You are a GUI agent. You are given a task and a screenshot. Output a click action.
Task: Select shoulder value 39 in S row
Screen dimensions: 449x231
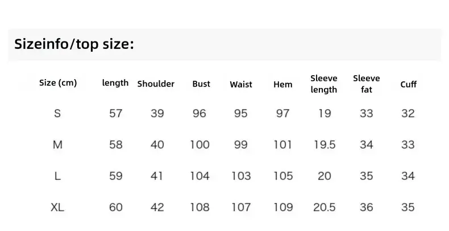click(x=157, y=113)
